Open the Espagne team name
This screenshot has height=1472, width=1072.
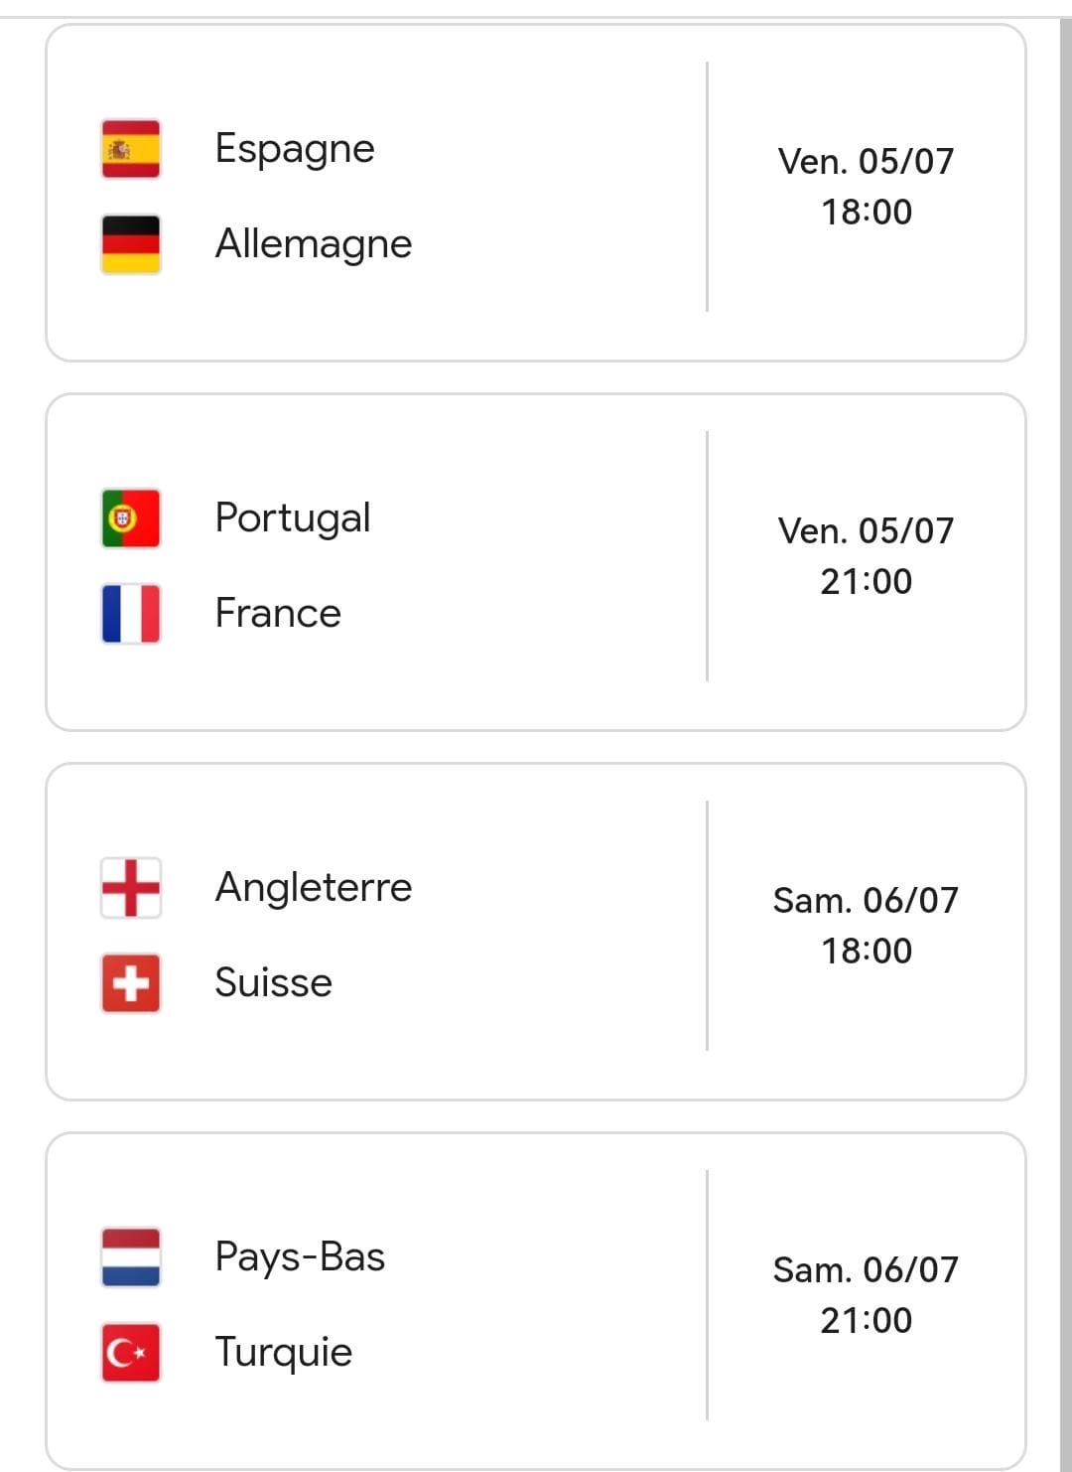coord(295,149)
